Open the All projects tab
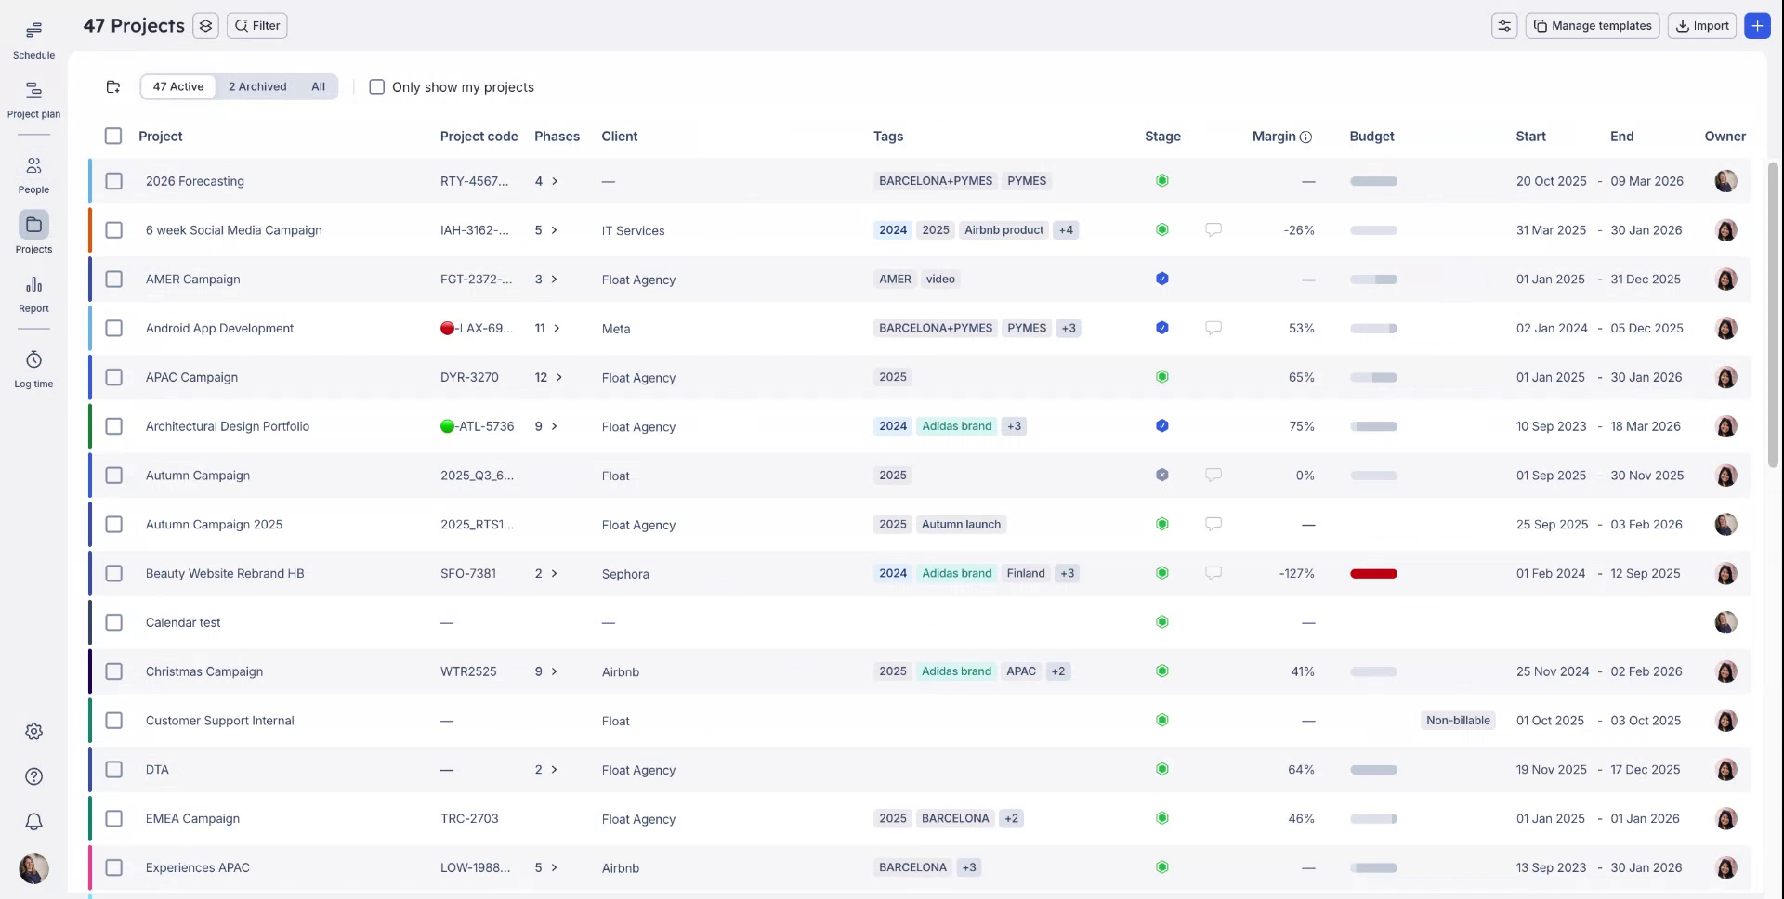The width and height of the screenshot is (1784, 899). (318, 86)
